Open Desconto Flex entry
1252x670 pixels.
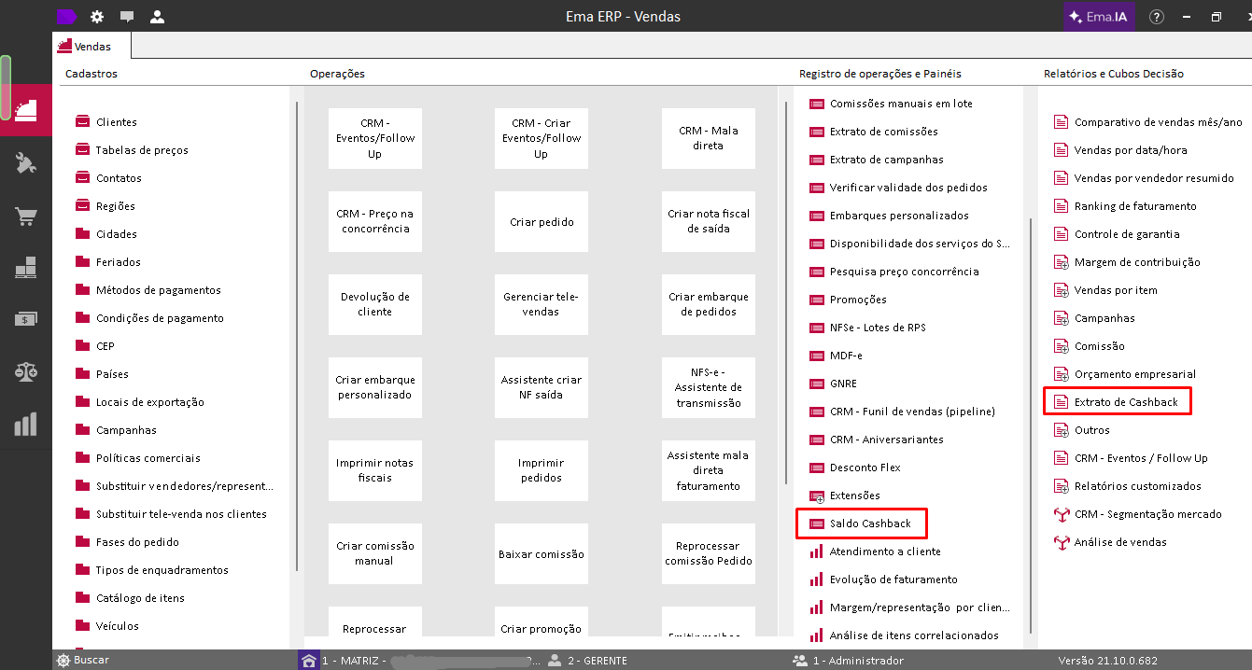point(865,468)
